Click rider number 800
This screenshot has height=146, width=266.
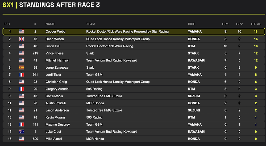pyautogui.click(x=35, y=139)
